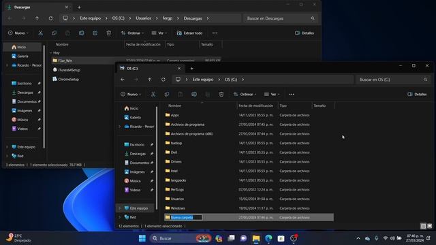Open Ver dropdown in OS (C:) window
This screenshot has height=245, width=436.
coord(272,94)
